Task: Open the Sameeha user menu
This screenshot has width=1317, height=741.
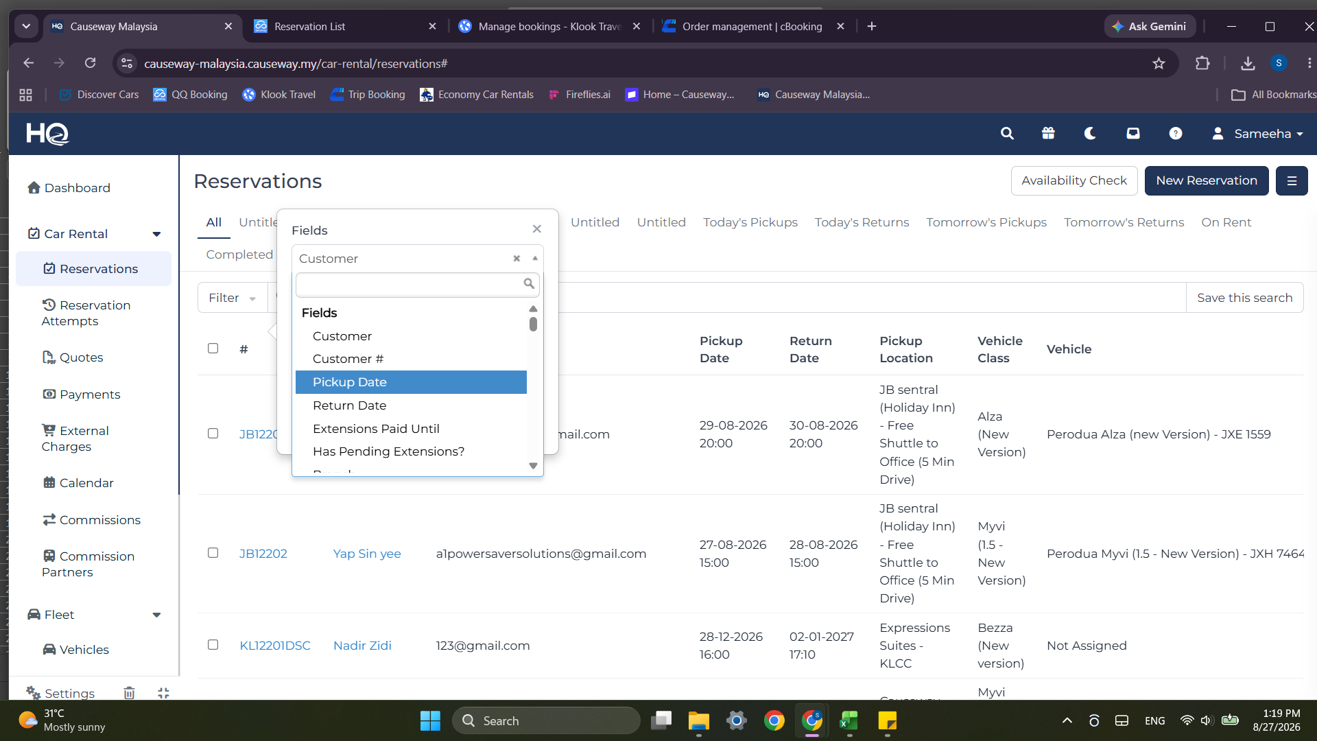Action: tap(1258, 134)
